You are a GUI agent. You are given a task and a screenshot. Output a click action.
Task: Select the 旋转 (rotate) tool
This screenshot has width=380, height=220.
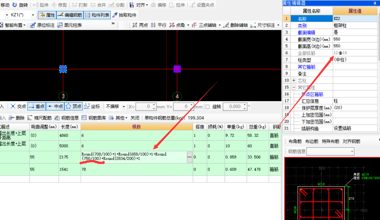[20, 5]
